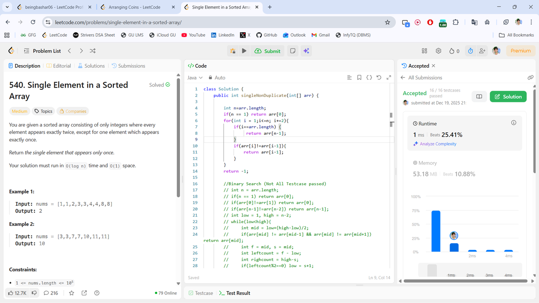The height and width of the screenshot is (303, 539).
Task: Star the problem using the star icon
Action: [71, 292]
